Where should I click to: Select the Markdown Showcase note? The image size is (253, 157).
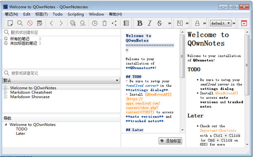(x=30, y=97)
